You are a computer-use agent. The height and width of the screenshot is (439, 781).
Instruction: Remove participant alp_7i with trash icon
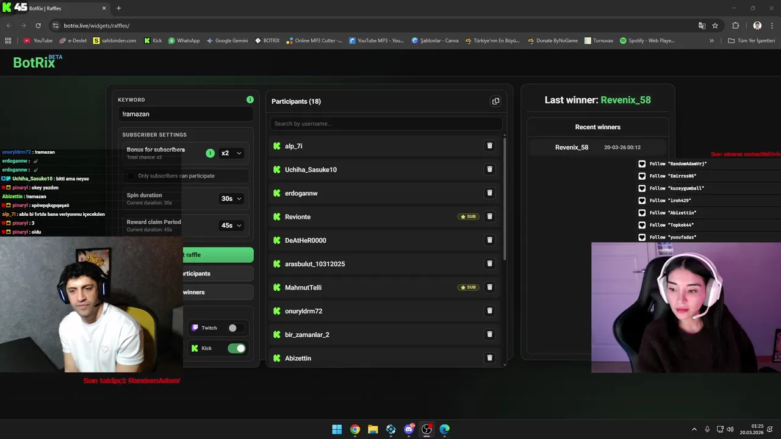click(x=489, y=146)
